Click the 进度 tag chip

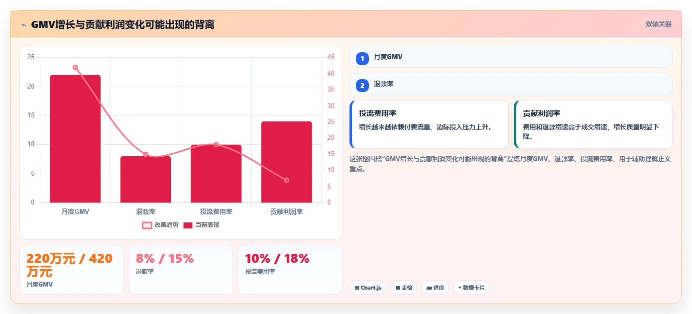pyautogui.click(x=435, y=288)
